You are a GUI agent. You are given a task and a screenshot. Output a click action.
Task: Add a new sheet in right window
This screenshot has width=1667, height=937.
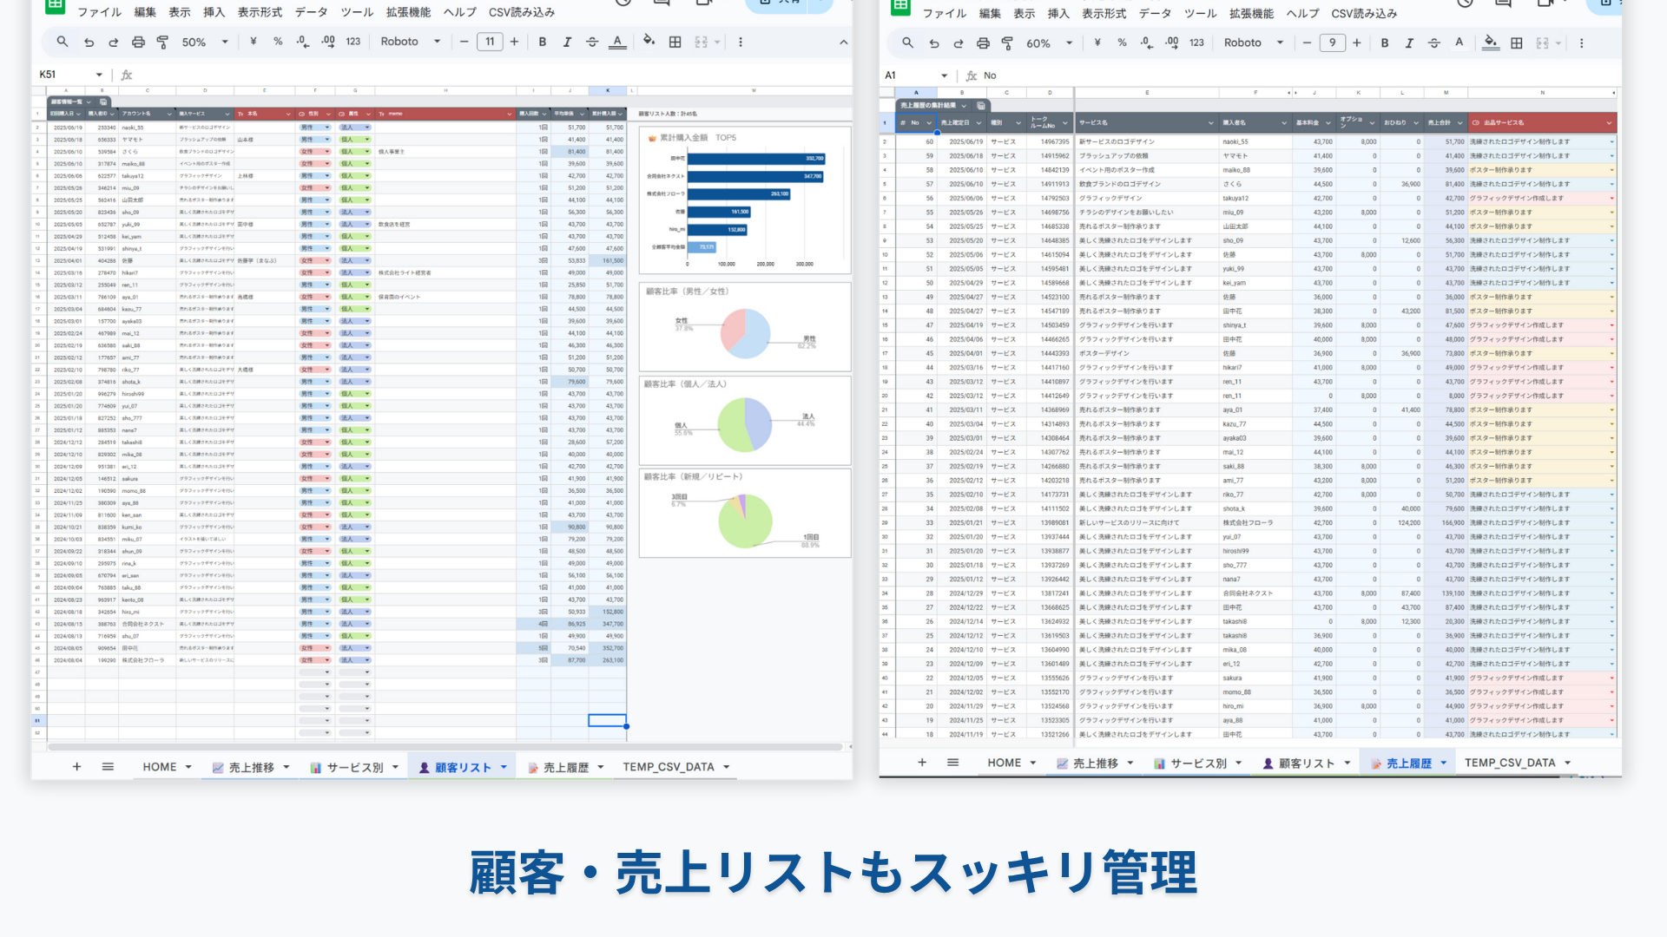922,762
